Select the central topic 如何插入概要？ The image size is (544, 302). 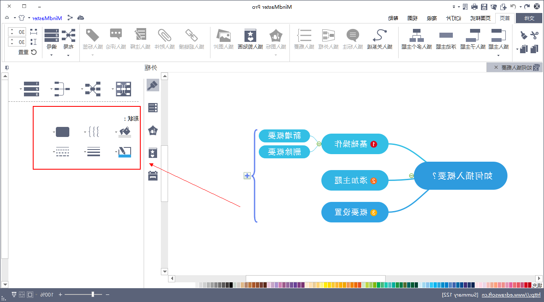pos(461,176)
